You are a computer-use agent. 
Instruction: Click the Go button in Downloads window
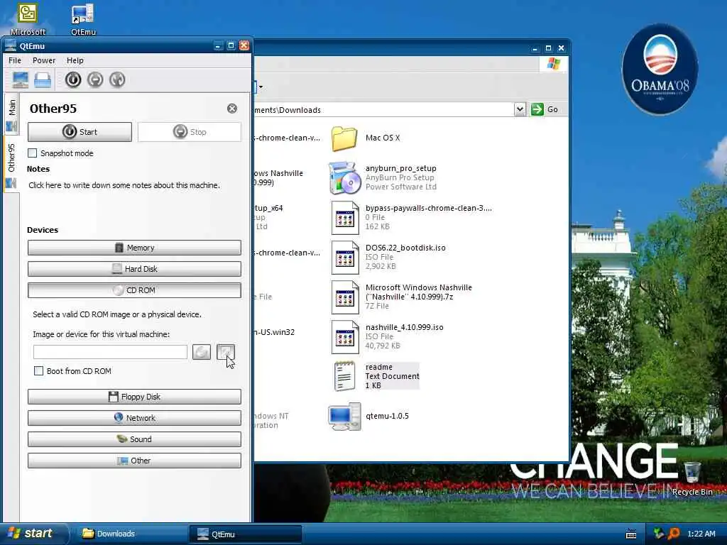(x=545, y=109)
